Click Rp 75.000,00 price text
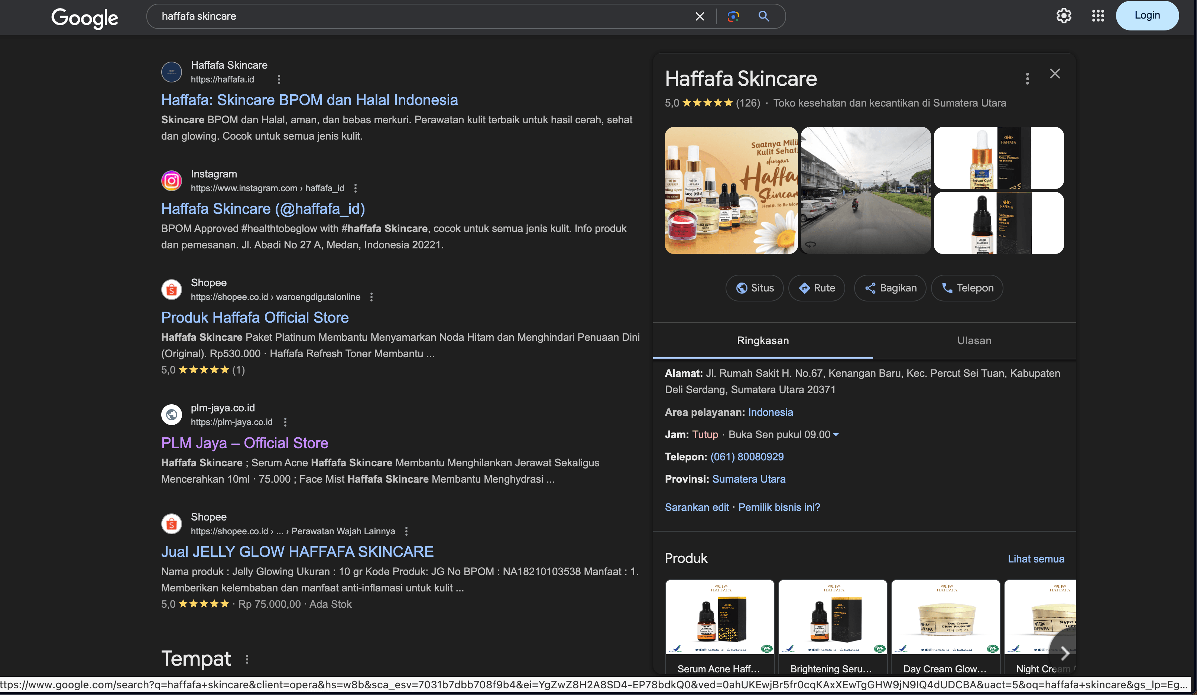This screenshot has width=1197, height=695. click(269, 604)
